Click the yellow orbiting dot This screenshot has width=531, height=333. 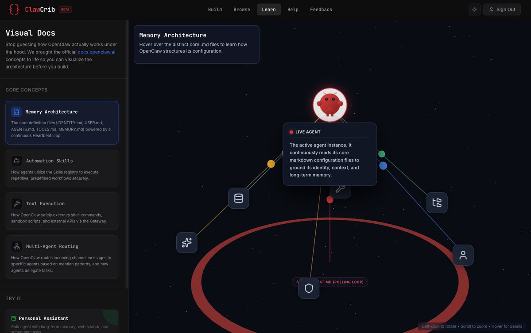click(271, 164)
